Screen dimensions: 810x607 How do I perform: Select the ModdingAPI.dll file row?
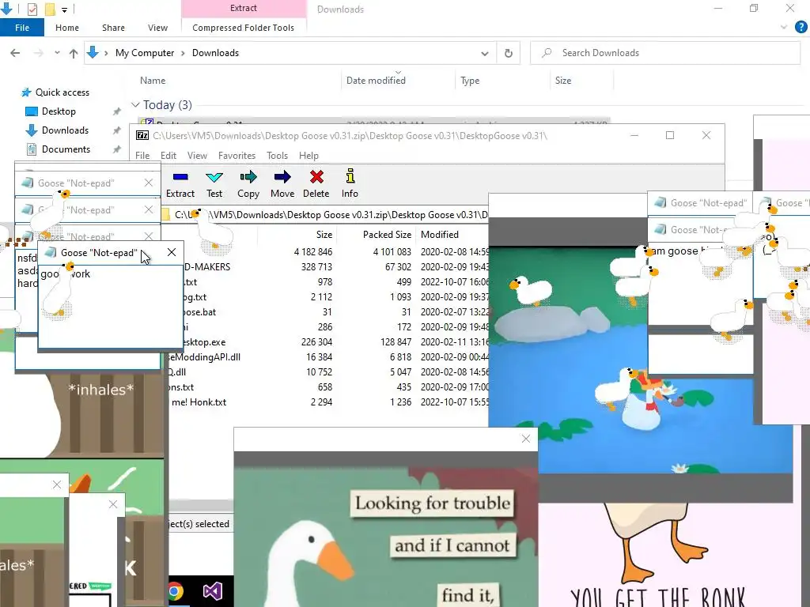point(328,357)
